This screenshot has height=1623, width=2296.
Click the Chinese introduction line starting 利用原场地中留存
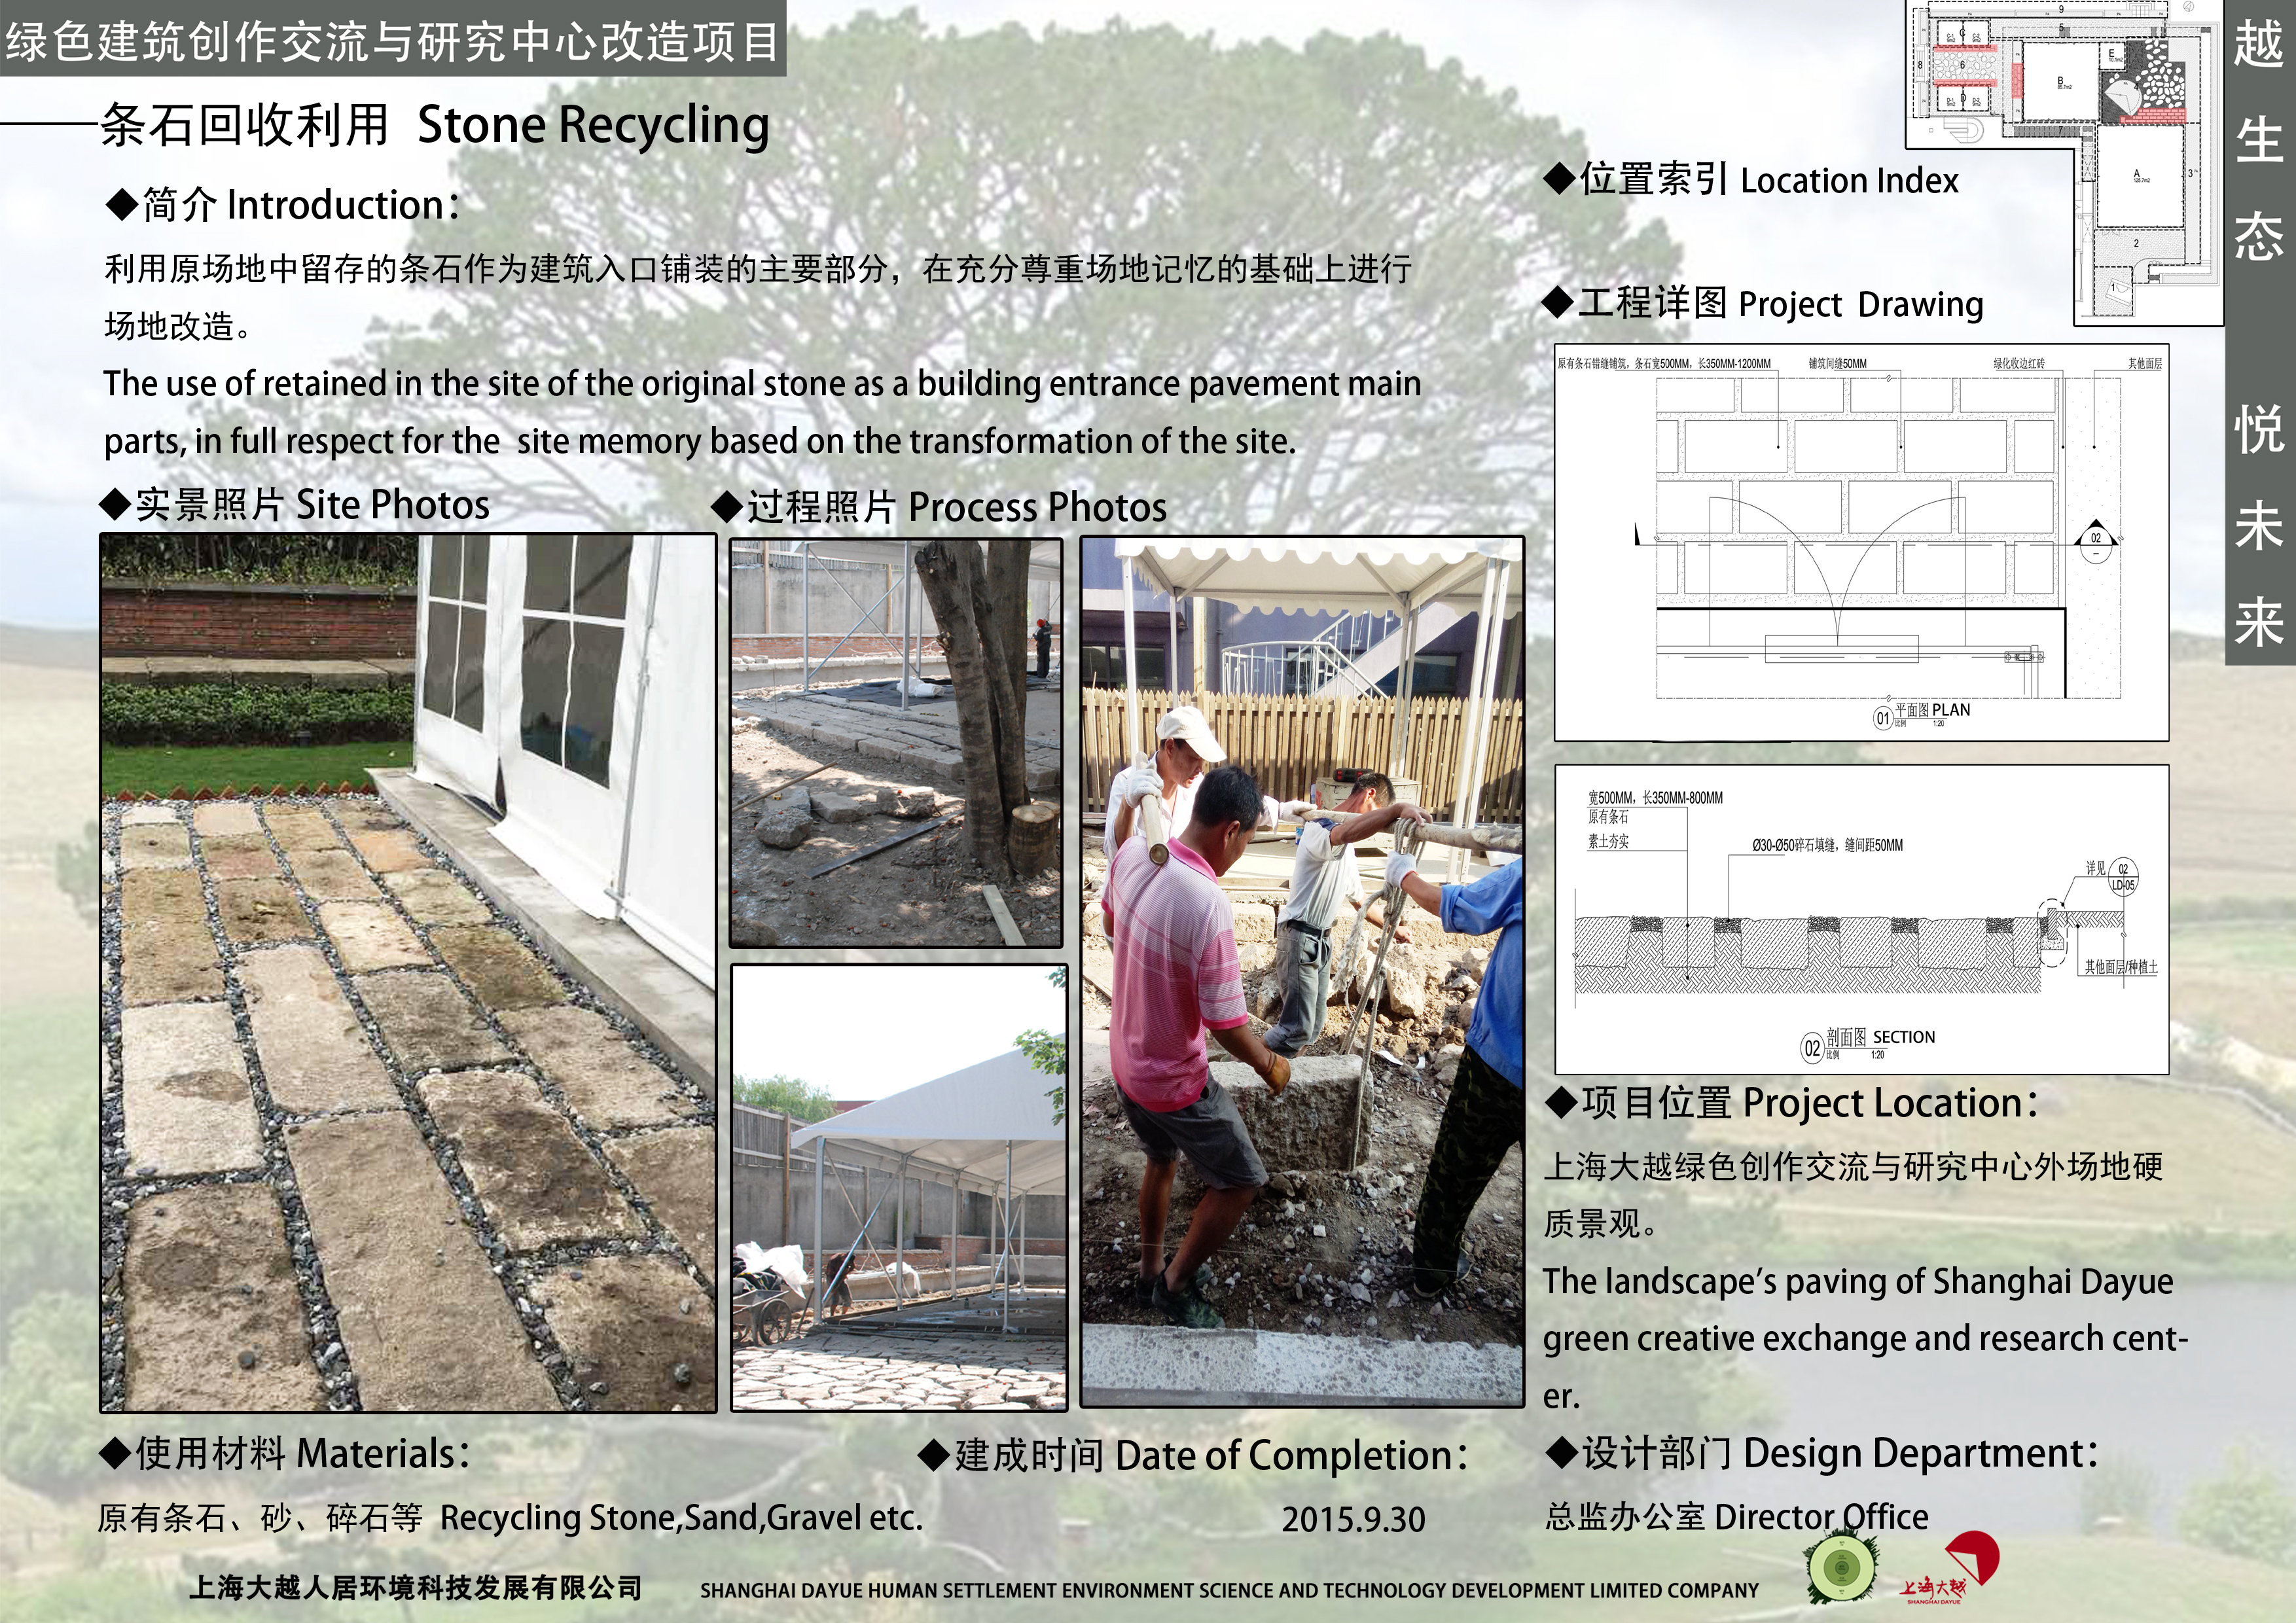758,269
